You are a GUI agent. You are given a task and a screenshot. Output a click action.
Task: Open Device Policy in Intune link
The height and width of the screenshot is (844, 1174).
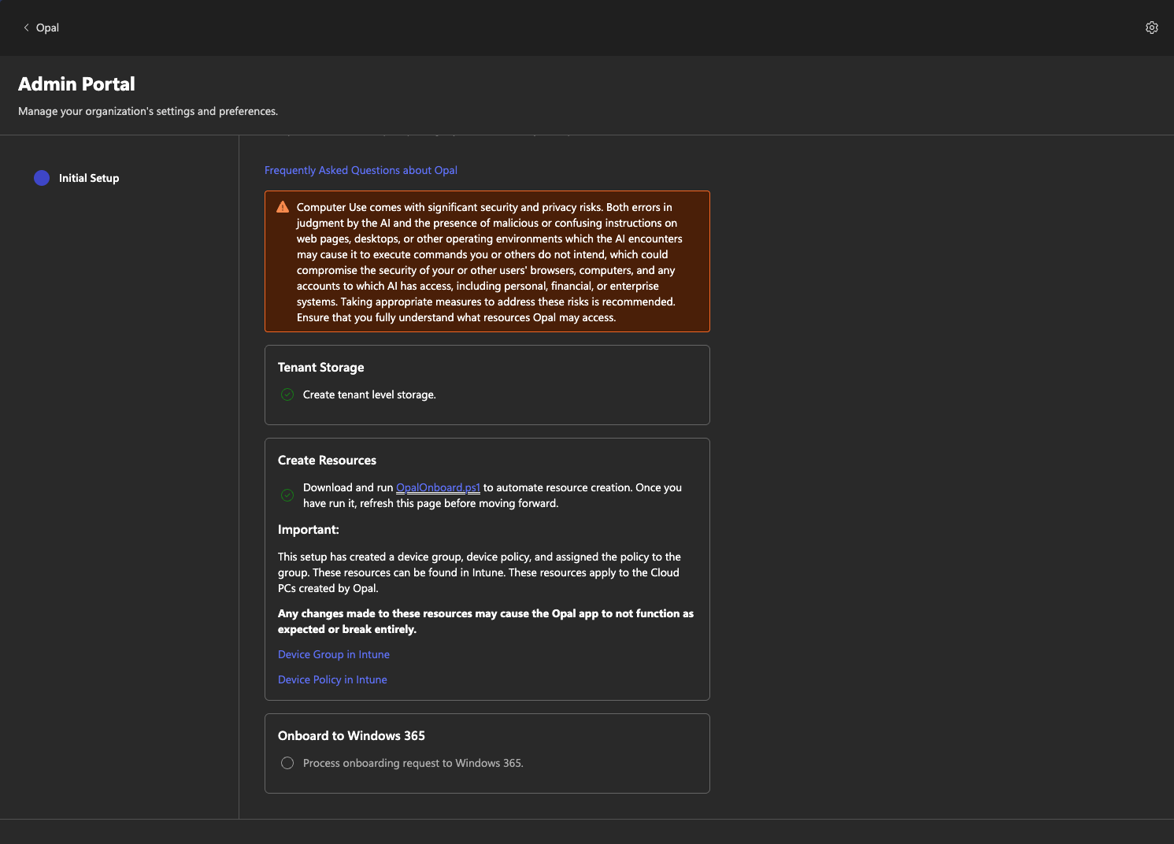(332, 679)
